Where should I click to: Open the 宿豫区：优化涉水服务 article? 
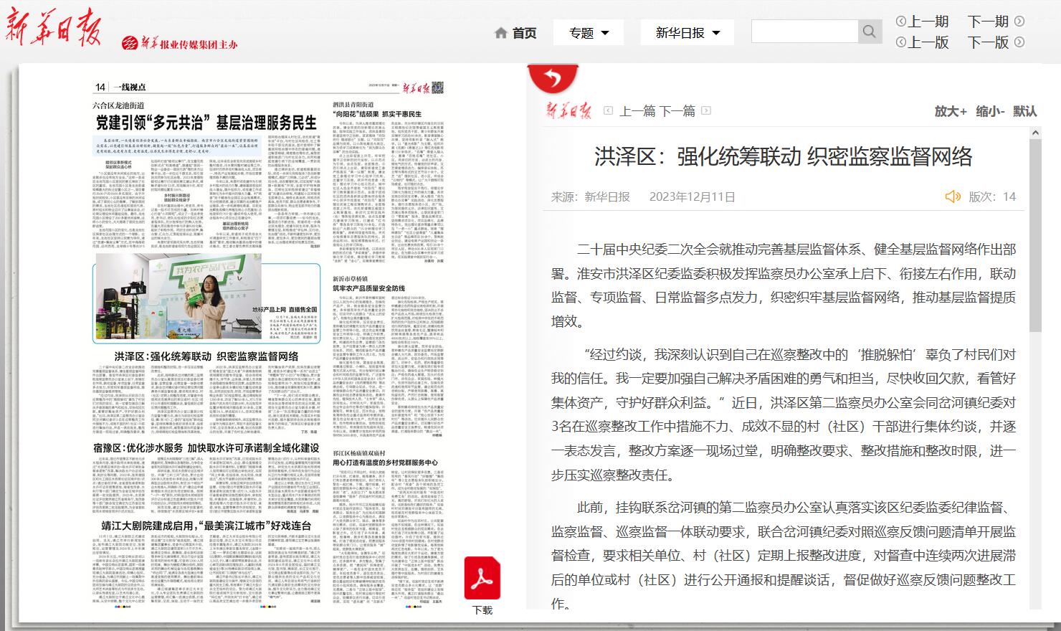pyautogui.click(x=206, y=447)
